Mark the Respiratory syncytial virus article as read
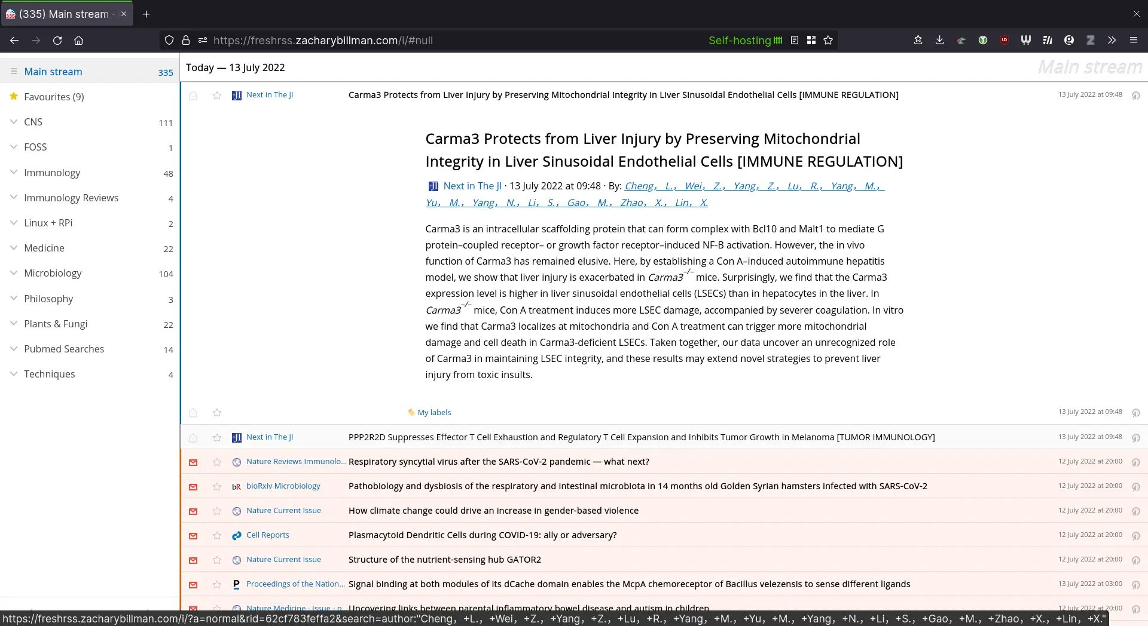Screen dimensions: 1148x626 (193, 462)
